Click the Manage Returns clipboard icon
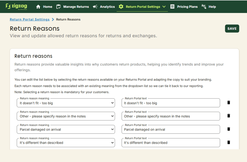Screen dimensions: 247x162 click(59, 7)
